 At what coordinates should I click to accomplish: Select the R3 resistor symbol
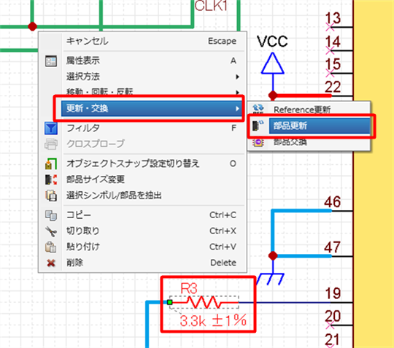204,302
